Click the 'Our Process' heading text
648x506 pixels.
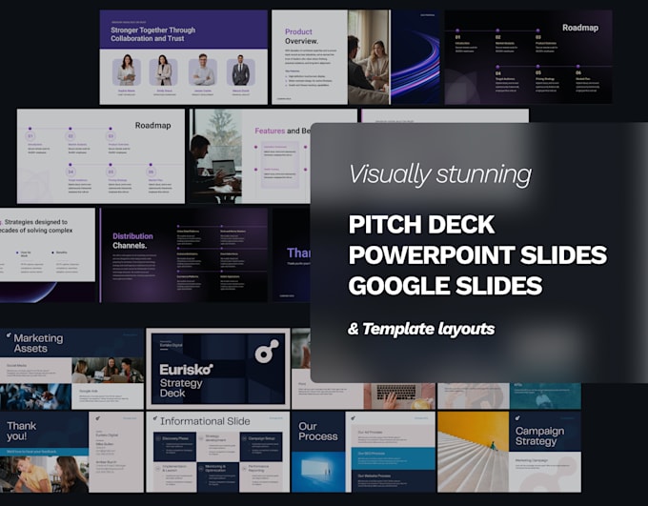coord(317,431)
